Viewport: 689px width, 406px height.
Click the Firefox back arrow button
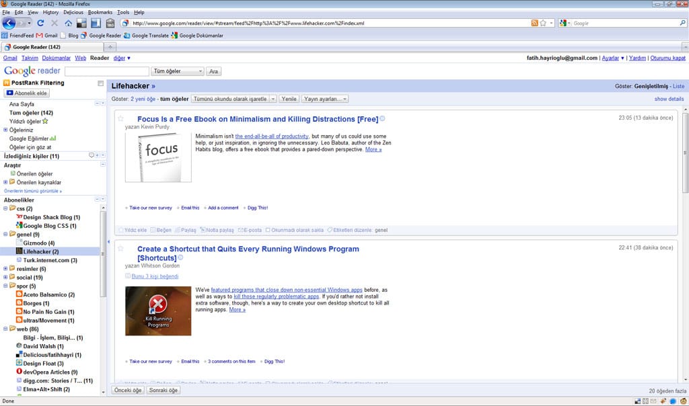coord(9,23)
